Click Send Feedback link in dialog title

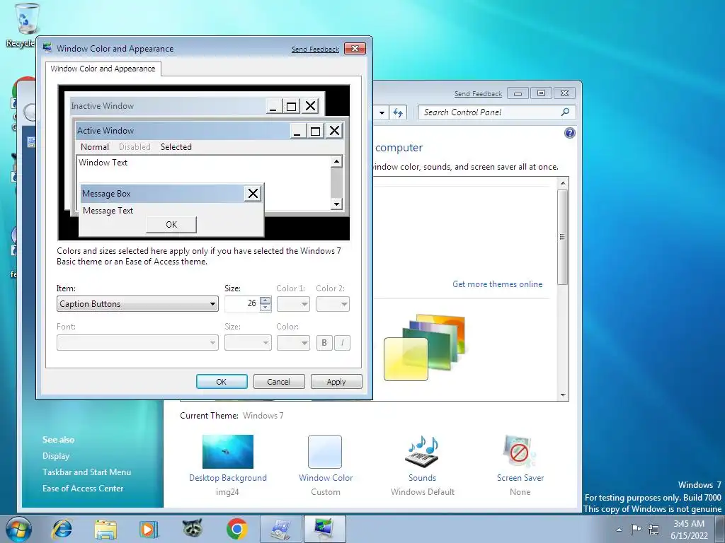click(315, 49)
